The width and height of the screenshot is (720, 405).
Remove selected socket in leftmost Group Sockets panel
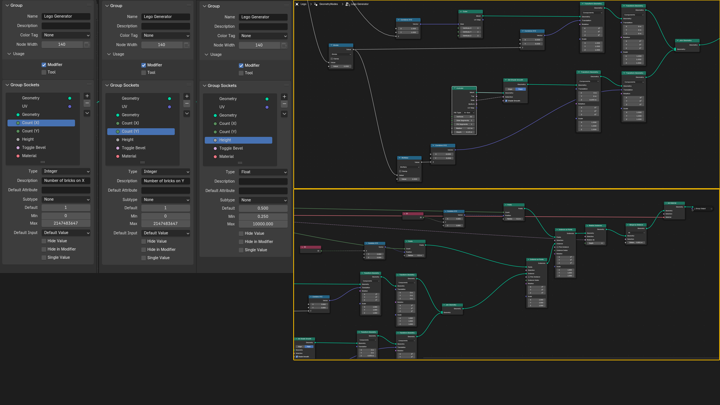click(x=87, y=103)
